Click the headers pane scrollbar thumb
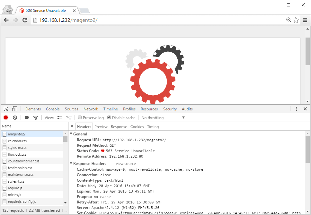 coord(308,149)
